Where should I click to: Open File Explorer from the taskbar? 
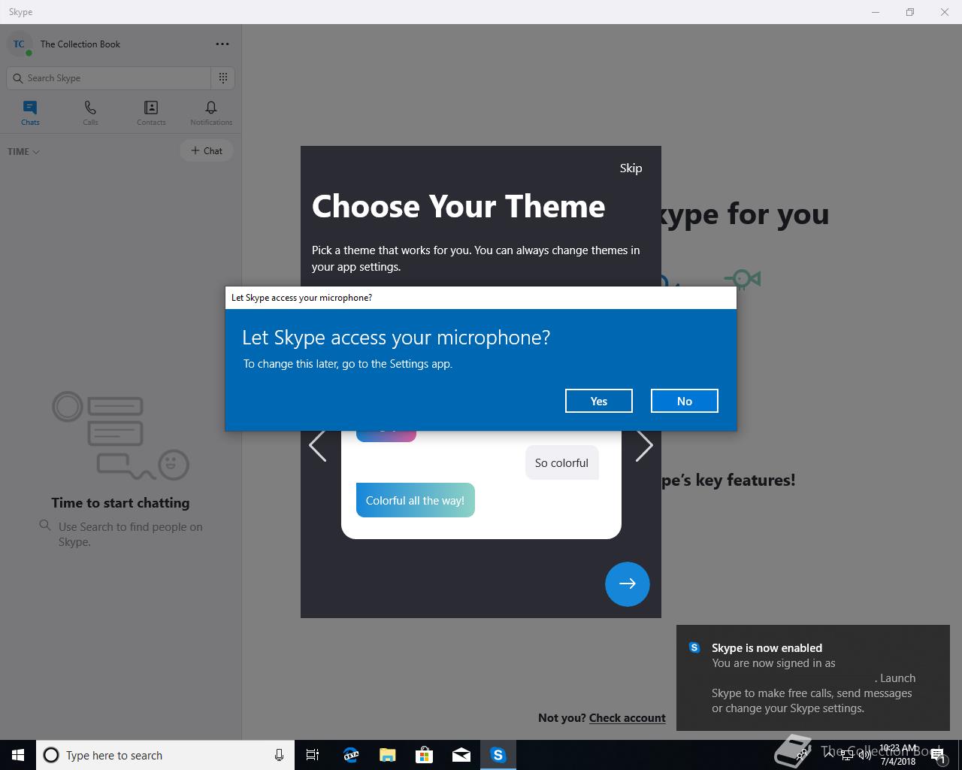pyautogui.click(x=387, y=755)
